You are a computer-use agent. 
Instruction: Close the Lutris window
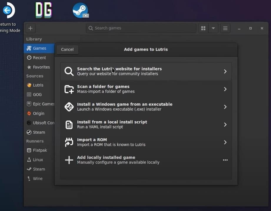[x=262, y=28]
